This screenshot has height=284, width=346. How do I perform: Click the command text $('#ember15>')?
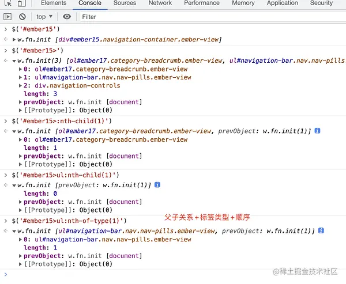[x=37, y=51]
